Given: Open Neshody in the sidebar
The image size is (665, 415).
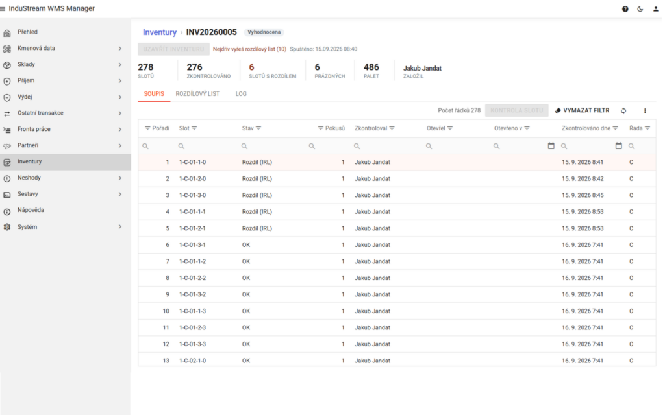Looking at the screenshot, I should coord(66,178).
